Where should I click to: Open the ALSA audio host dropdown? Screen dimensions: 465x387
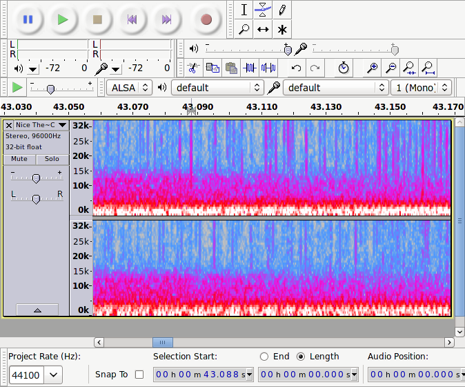(129, 88)
